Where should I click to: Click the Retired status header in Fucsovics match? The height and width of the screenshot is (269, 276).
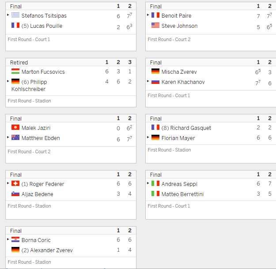tap(19, 62)
